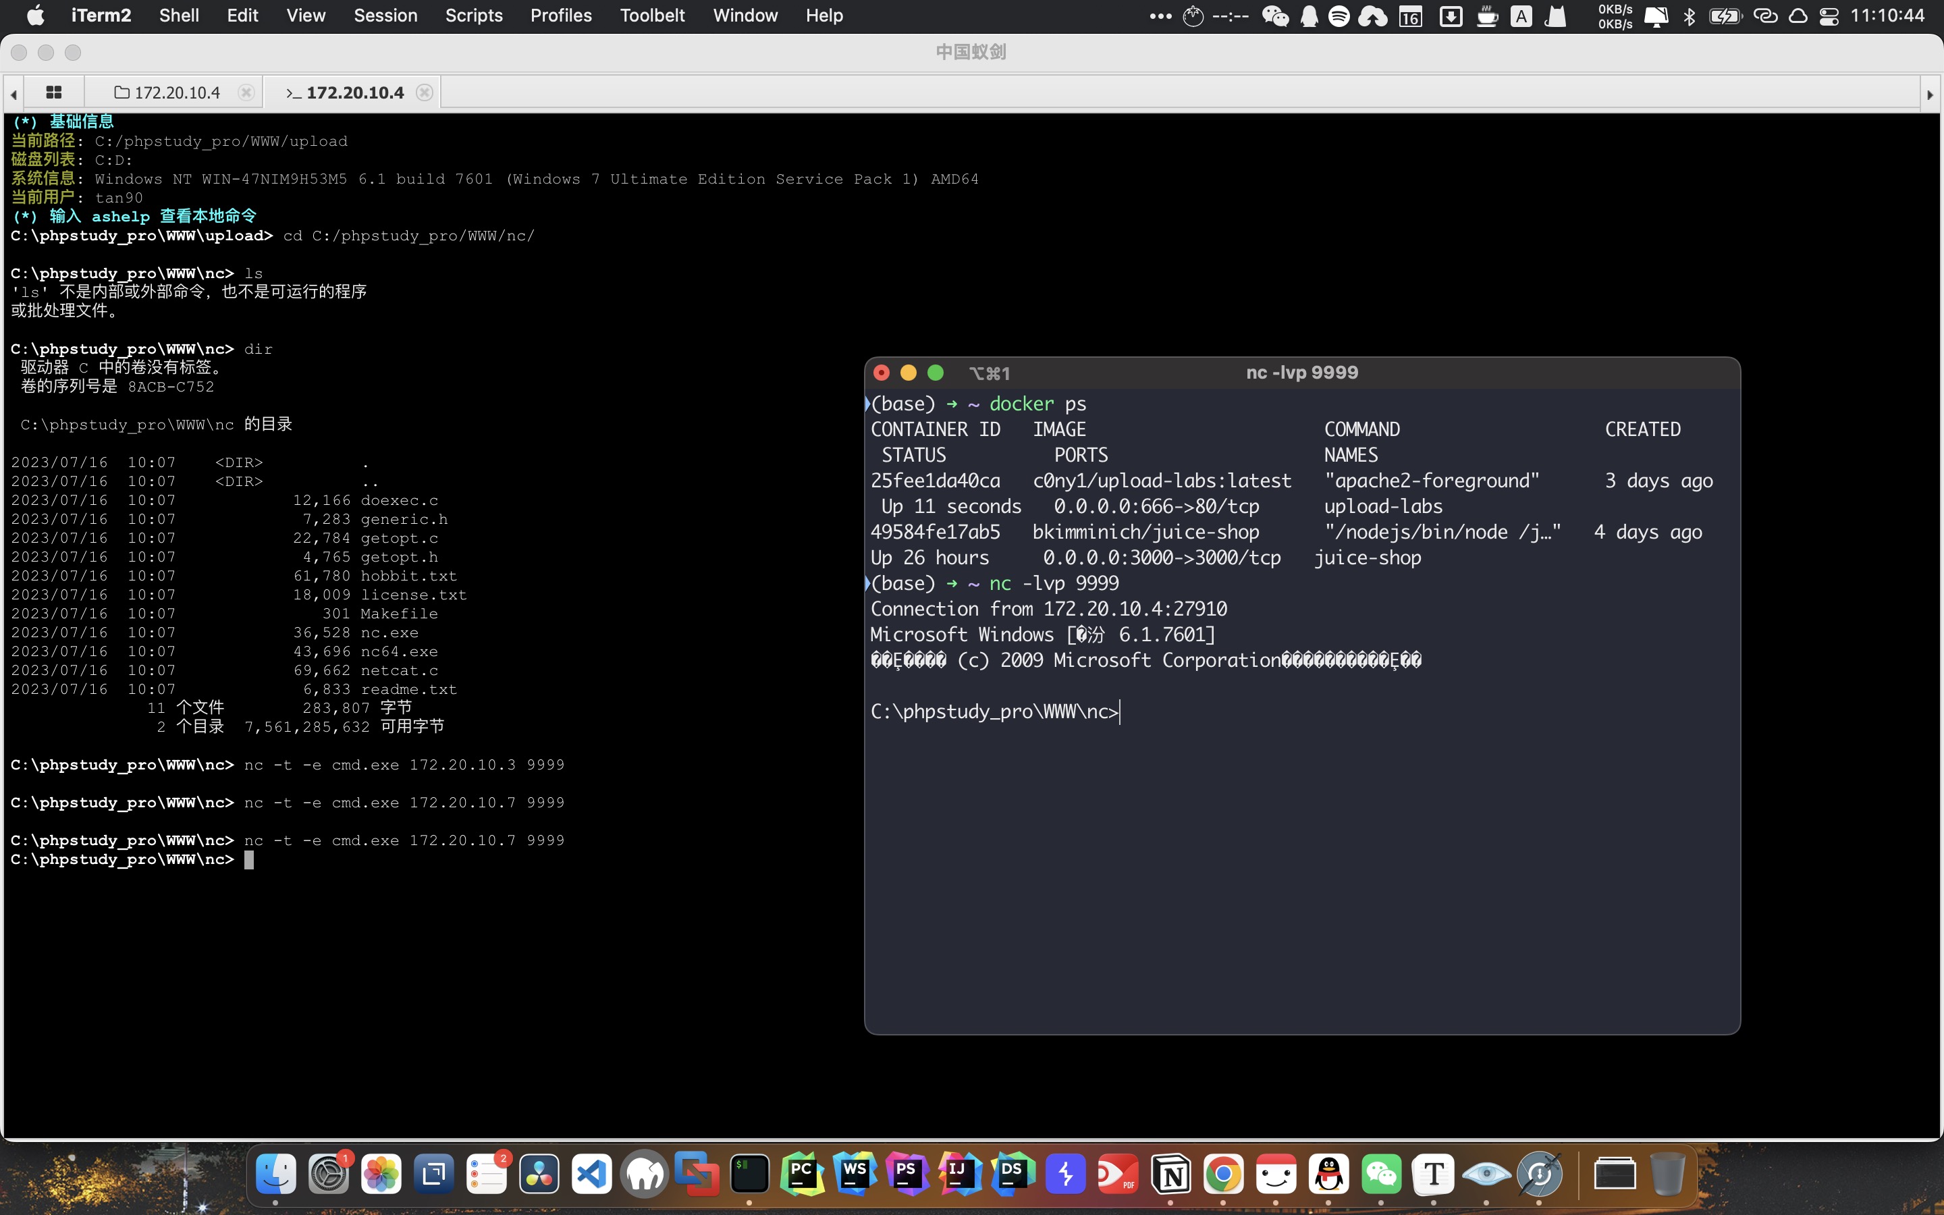The image size is (1944, 1215).
Task: Open the Scripts menu
Action: point(473,16)
